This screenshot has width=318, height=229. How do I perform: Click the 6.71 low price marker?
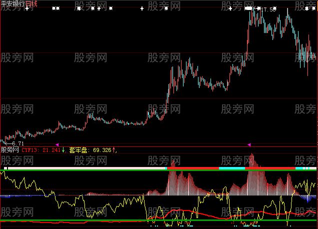point(13,143)
